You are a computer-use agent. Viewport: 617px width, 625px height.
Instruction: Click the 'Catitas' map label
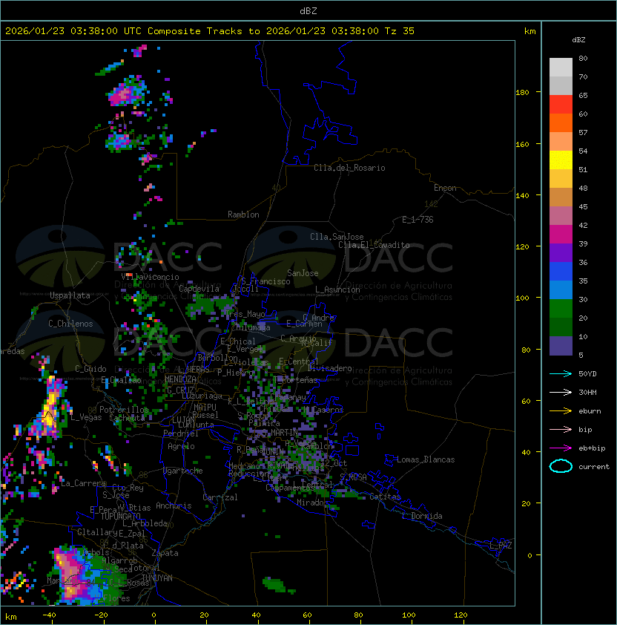tap(385, 497)
